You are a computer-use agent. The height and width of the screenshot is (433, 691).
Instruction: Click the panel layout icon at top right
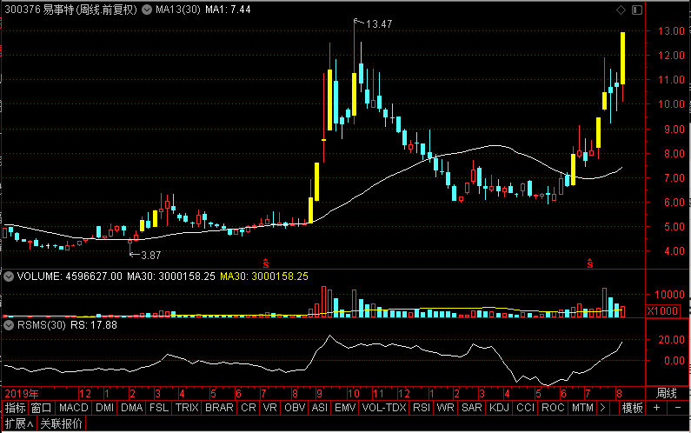(x=637, y=10)
